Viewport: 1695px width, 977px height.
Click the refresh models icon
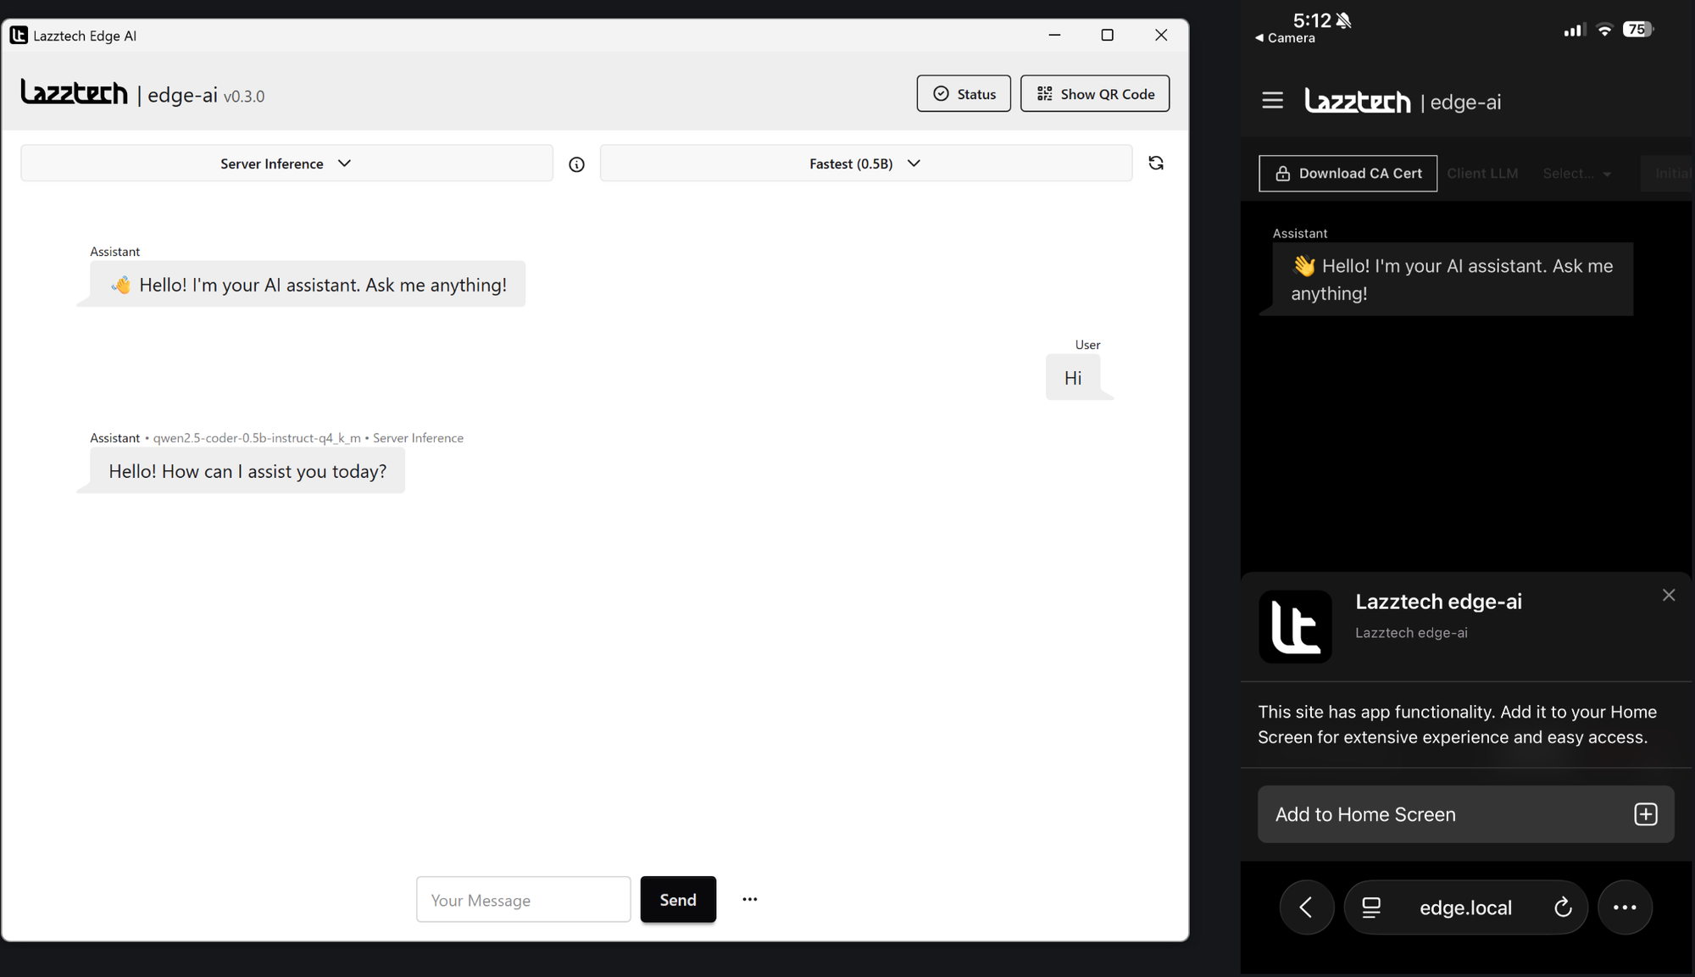click(1155, 163)
